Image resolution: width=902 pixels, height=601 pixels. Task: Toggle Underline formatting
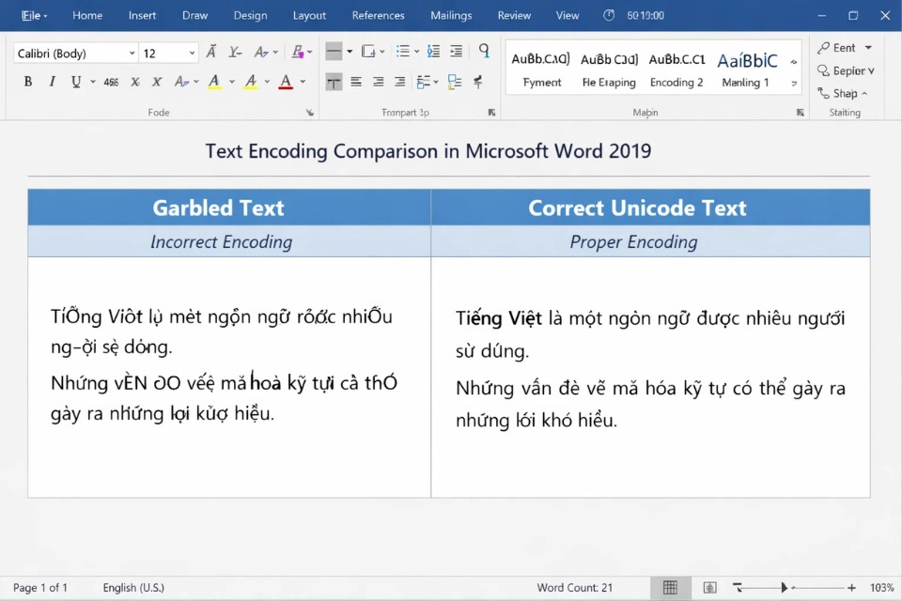75,82
